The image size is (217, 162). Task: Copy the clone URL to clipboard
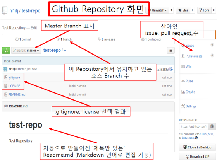(x=212, y=126)
